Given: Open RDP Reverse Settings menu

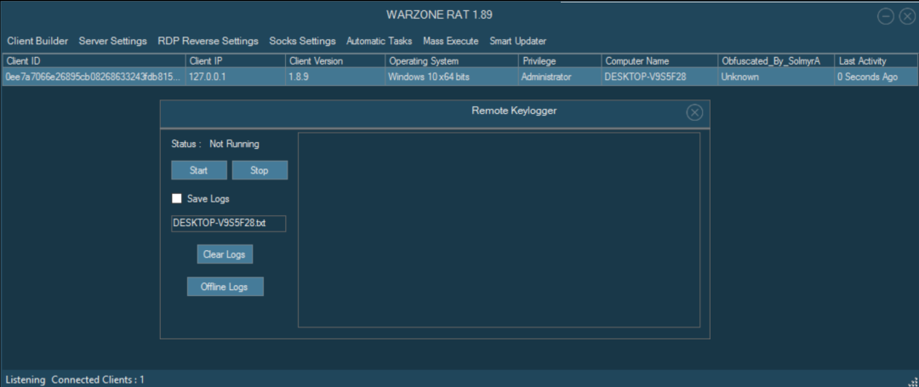Looking at the screenshot, I should point(208,41).
